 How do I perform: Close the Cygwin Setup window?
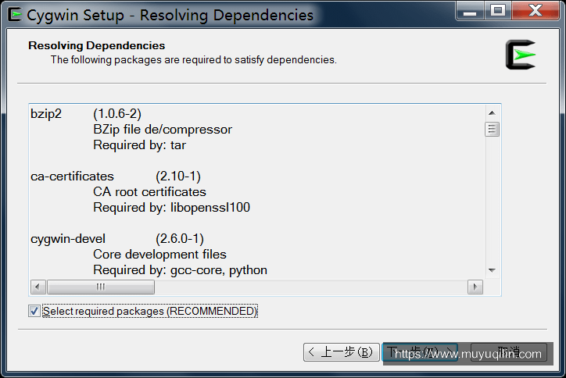tap(536, 10)
